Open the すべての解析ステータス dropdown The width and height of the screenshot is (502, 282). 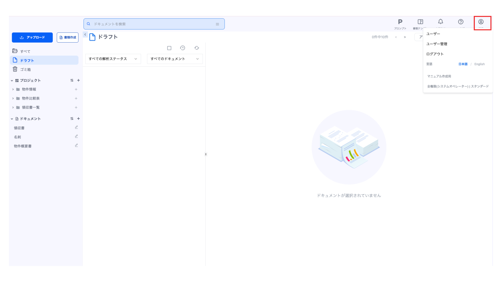113,59
